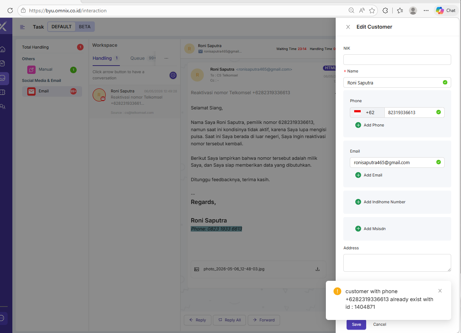Open workspace three-dots more options
The image size is (461, 333).
[x=166, y=58]
